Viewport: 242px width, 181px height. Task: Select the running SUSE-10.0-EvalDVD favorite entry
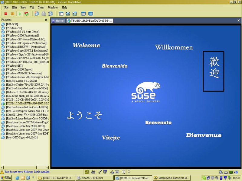(x=28, y=103)
